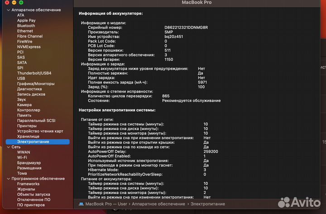
Task: Open Камера hardware entry
Action: tap(24, 105)
